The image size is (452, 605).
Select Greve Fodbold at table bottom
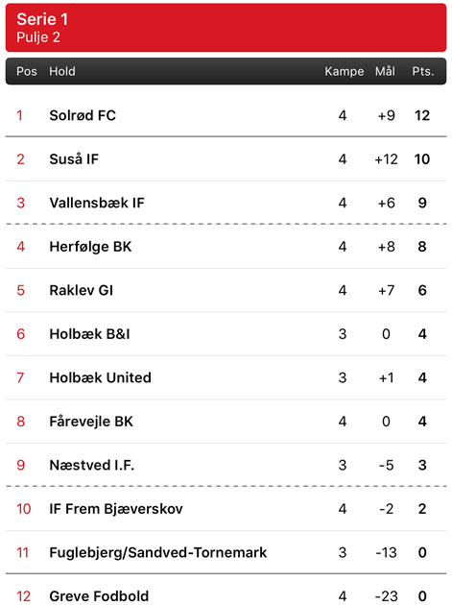(226, 590)
